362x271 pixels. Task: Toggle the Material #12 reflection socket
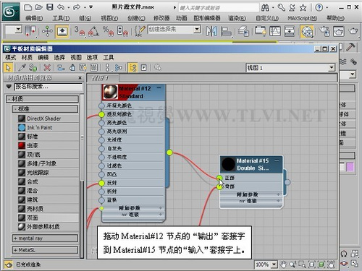pyautogui.click(x=101, y=183)
